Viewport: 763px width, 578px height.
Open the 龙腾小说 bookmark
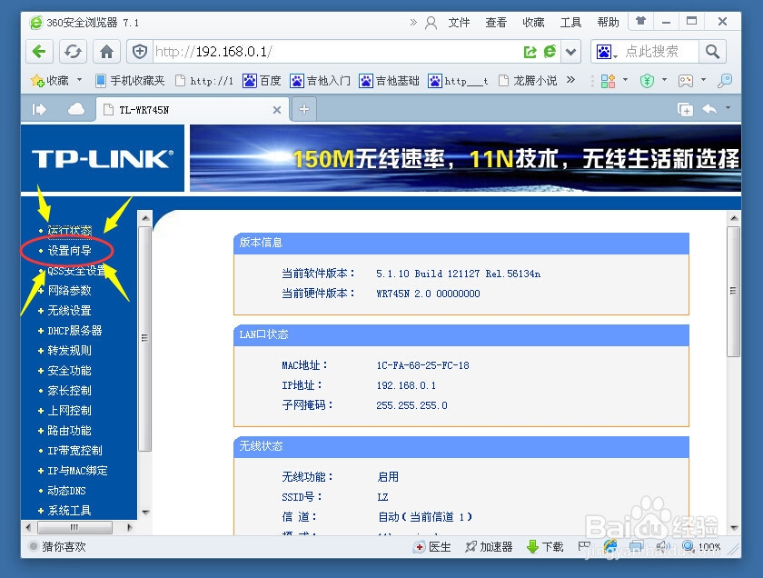coord(529,80)
